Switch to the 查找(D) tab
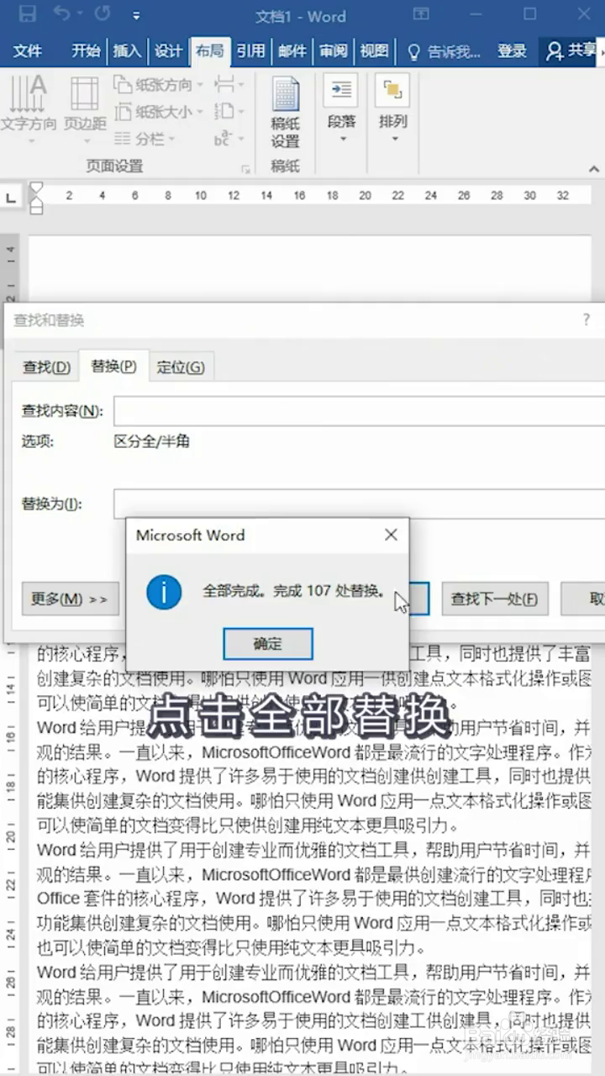Screen dimensions: 605x1076 pos(47,367)
